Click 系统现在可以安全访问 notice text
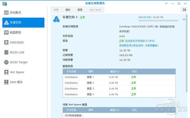Viewport: 190px width, 118px height. pyautogui.click(x=139, y=46)
